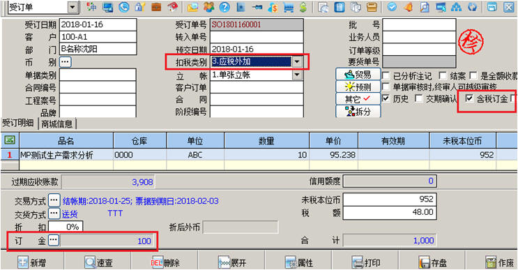Enable the 结案 checkbox
The height and width of the screenshot is (270, 518).
click(x=443, y=76)
